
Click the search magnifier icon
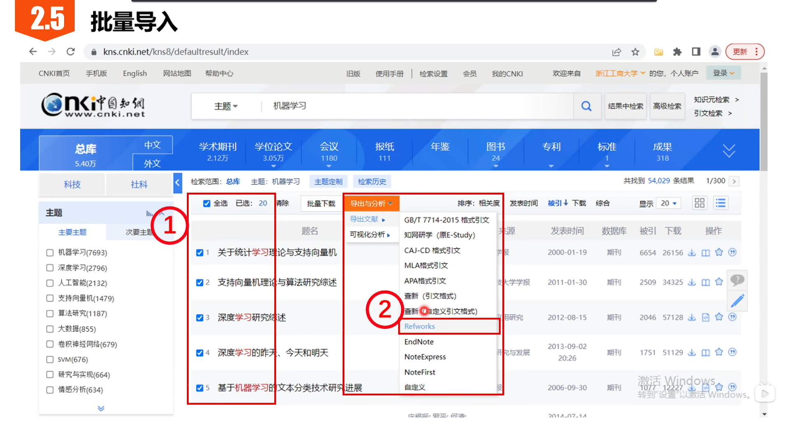pyautogui.click(x=586, y=106)
